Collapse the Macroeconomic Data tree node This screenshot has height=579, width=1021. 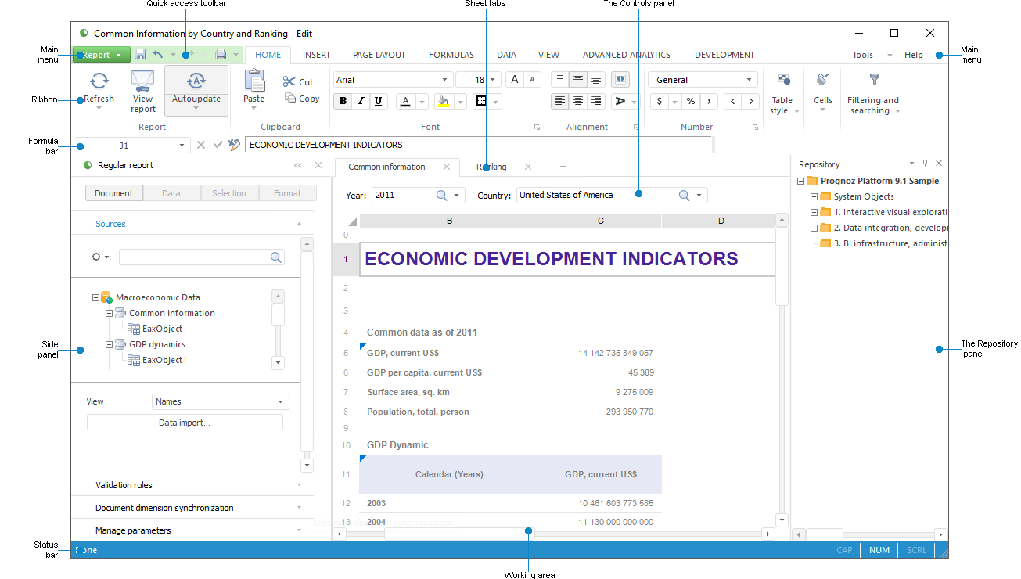coord(96,297)
